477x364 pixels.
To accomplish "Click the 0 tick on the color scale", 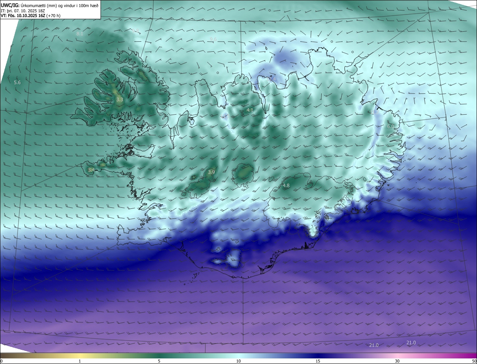I will [x=1, y=361].
